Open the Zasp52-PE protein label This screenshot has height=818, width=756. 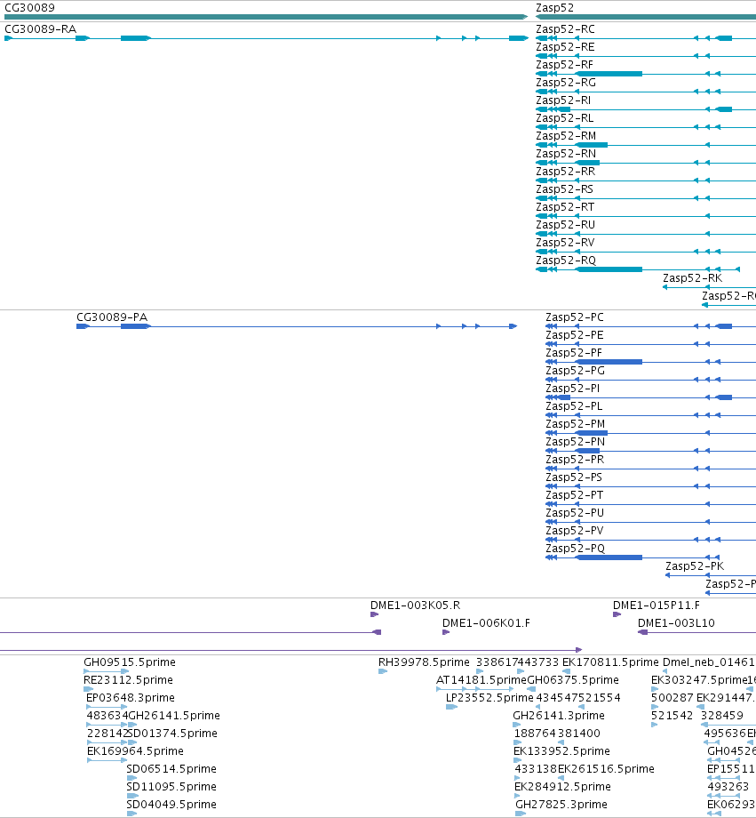(575, 335)
